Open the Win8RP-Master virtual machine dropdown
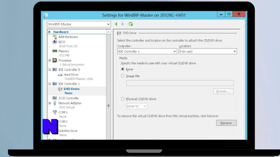280x157 pixels. click(x=79, y=24)
